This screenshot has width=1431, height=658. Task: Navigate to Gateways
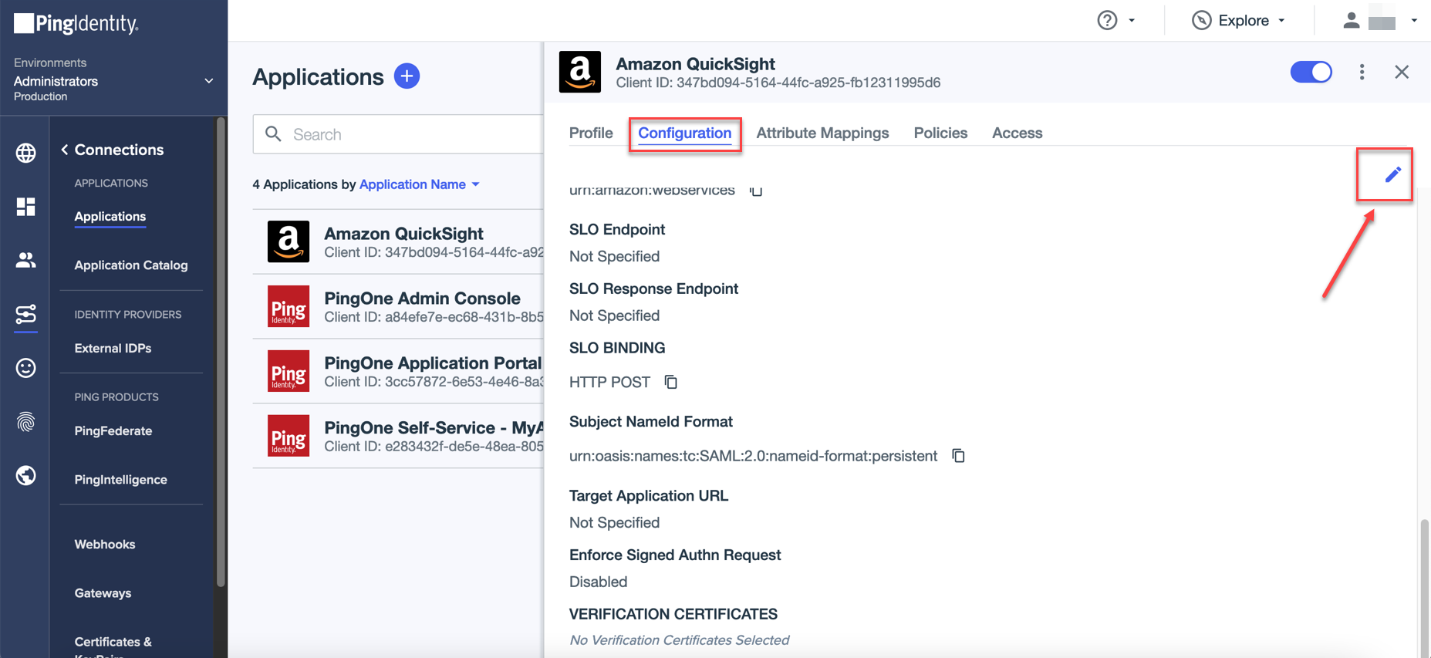pyautogui.click(x=103, y=593)
